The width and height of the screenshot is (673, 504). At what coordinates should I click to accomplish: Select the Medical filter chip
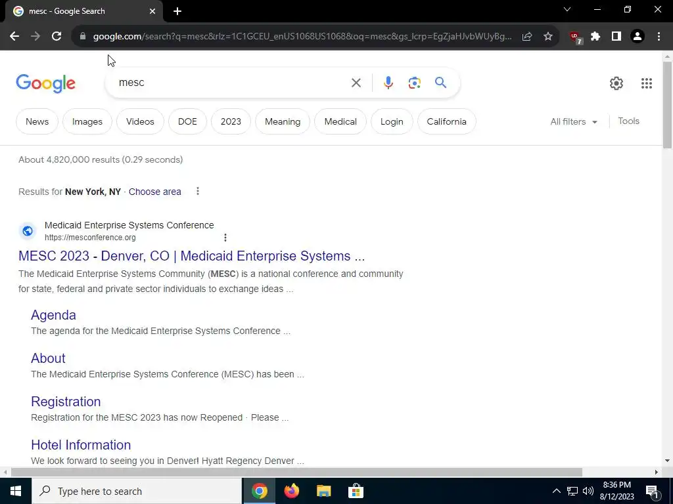(340, 121)
